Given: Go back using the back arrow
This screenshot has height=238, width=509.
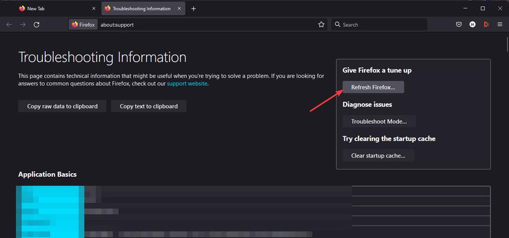Looking at the screenshot, I should coord(9,24).
